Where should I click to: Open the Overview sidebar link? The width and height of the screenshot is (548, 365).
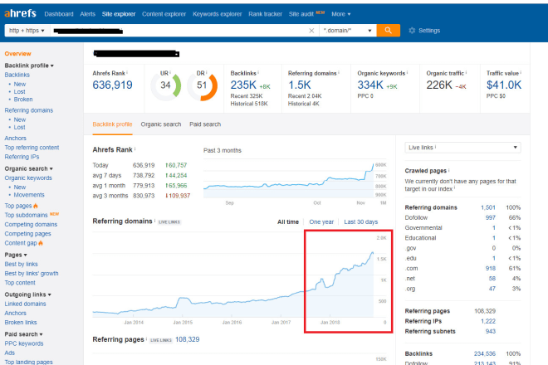click(17, 53)
